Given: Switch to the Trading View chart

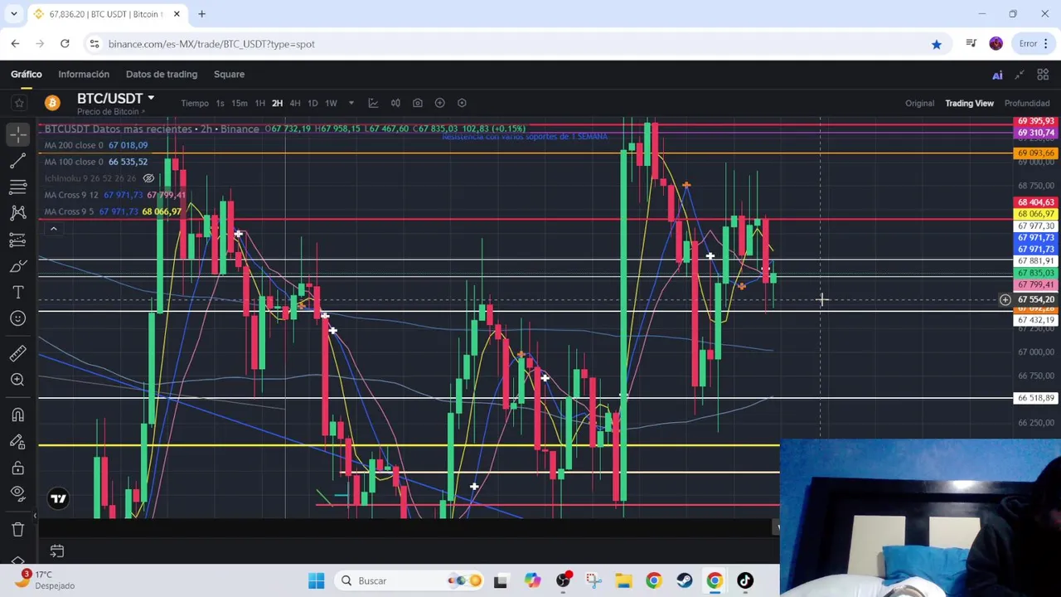Looking at the screenshot, I should (x=969, y=103).
